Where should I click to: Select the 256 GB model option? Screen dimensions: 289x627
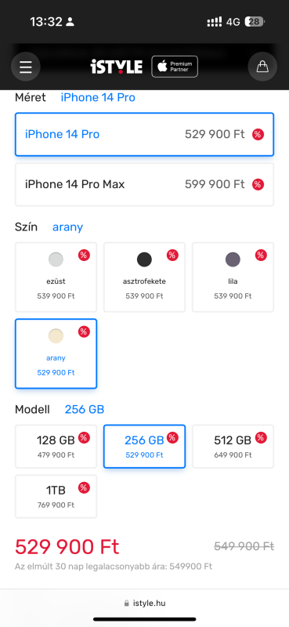(x=144, y=446)
